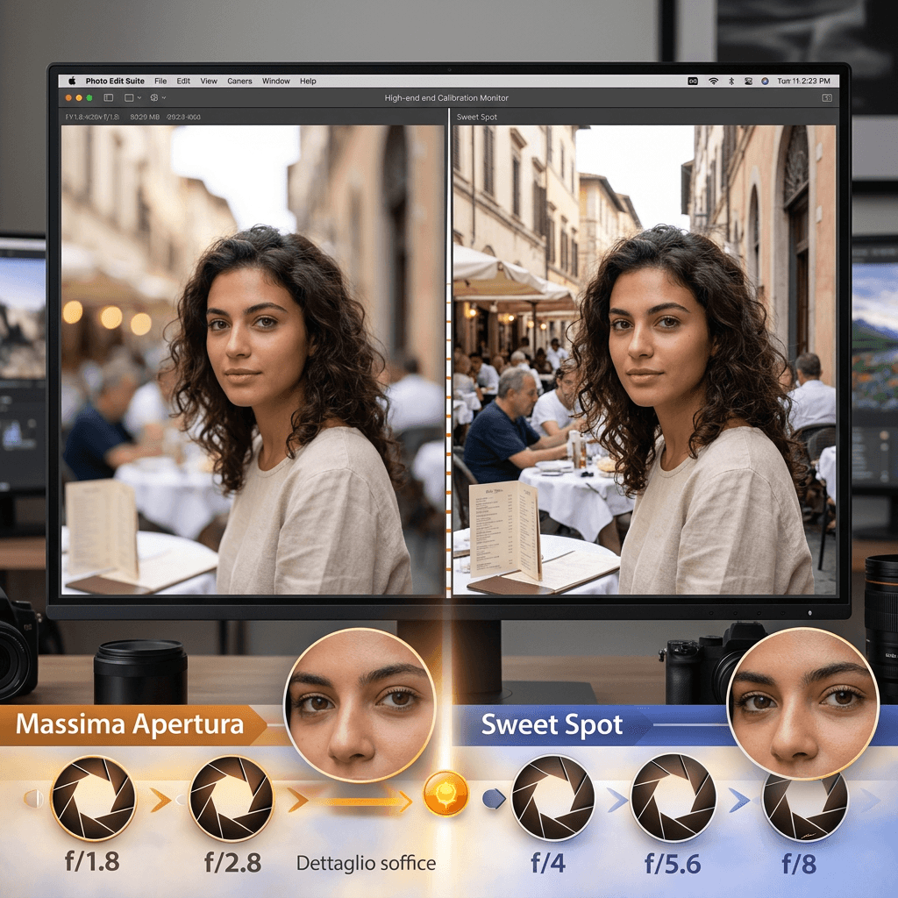The width and height of the screenshot is (898, 898).
Task: Expand the dropdown next to settings icon
Action: coord(164,98)
